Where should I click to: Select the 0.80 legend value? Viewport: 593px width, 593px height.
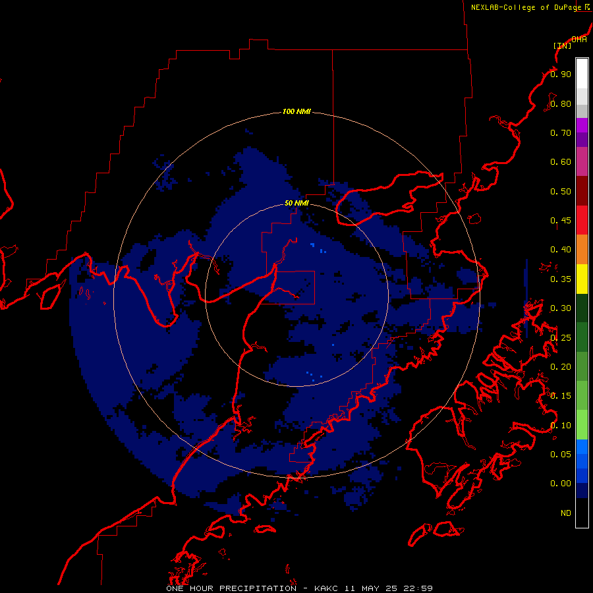tap(561, 103)
